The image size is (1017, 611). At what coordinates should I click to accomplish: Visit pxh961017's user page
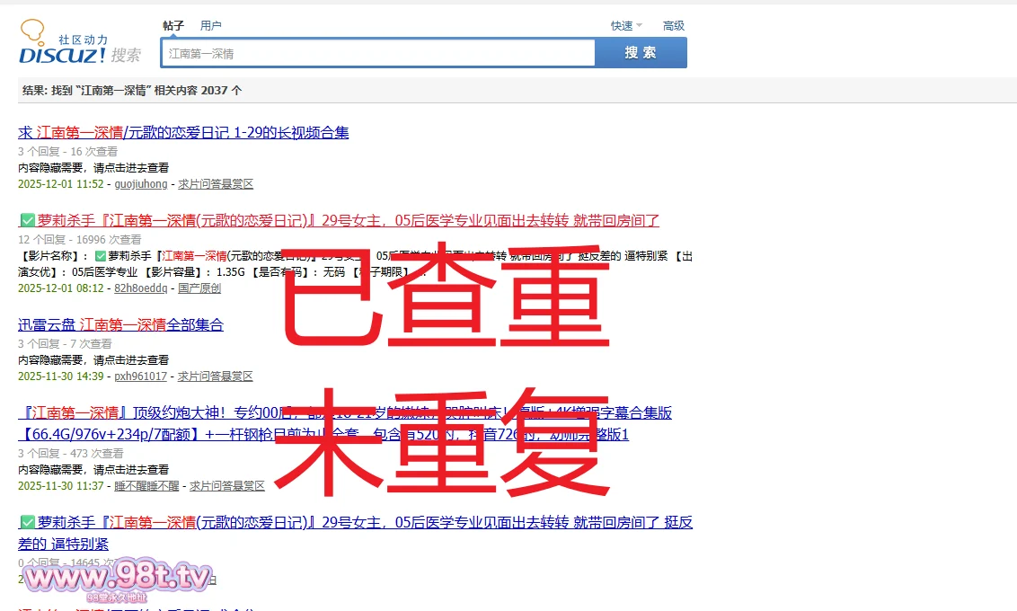[141, 376]
